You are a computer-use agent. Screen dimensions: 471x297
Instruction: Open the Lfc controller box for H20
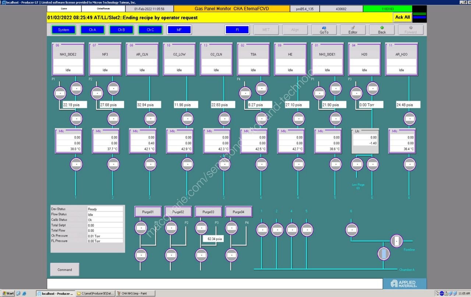365,141
